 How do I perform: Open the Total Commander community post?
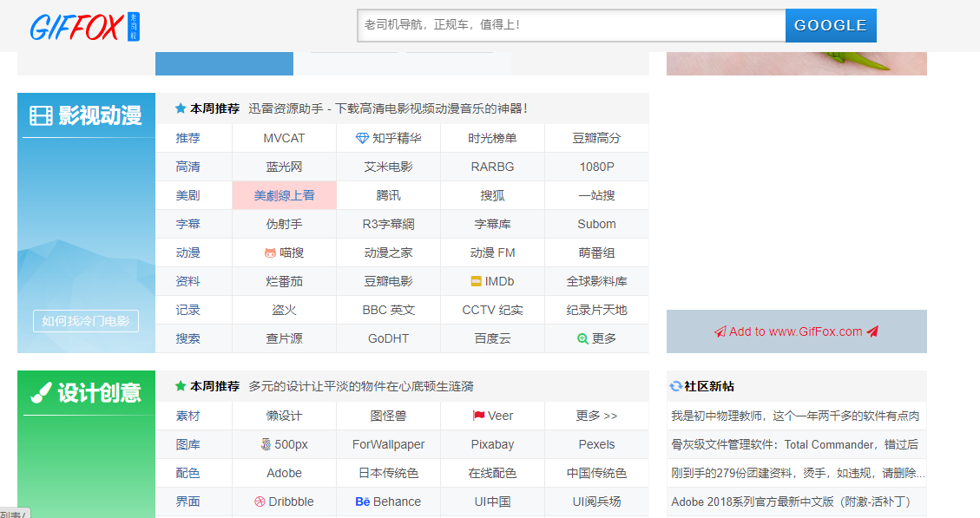tap(795, 445)
